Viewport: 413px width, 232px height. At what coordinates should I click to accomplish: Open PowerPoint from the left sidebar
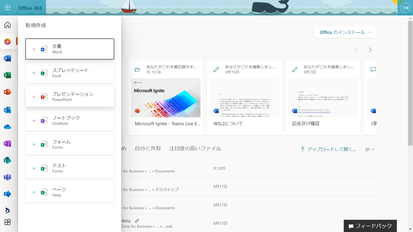pyautogui.click(x=7, y=92)
